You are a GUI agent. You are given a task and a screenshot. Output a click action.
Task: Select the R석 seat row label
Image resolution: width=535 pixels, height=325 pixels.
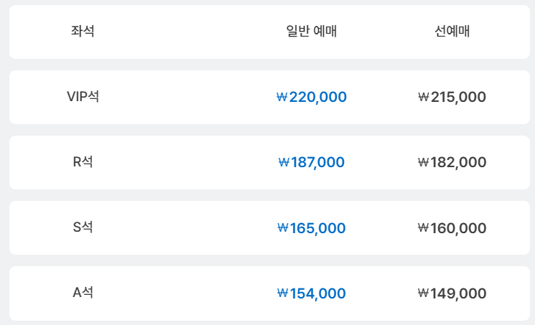[x=83, y=162]
